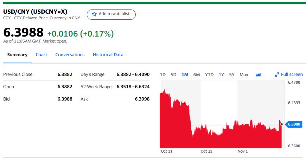Viewport: 306px width, 161px height.
Task: Select the 1D chart range
Action: [x=162, y=75]
